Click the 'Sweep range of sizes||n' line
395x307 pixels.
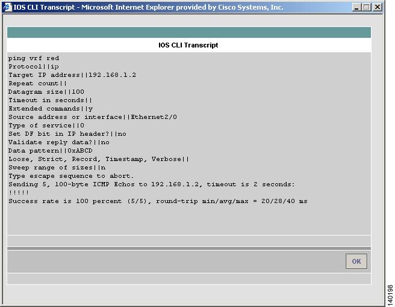pyautogui.click(x=57, y=168)
